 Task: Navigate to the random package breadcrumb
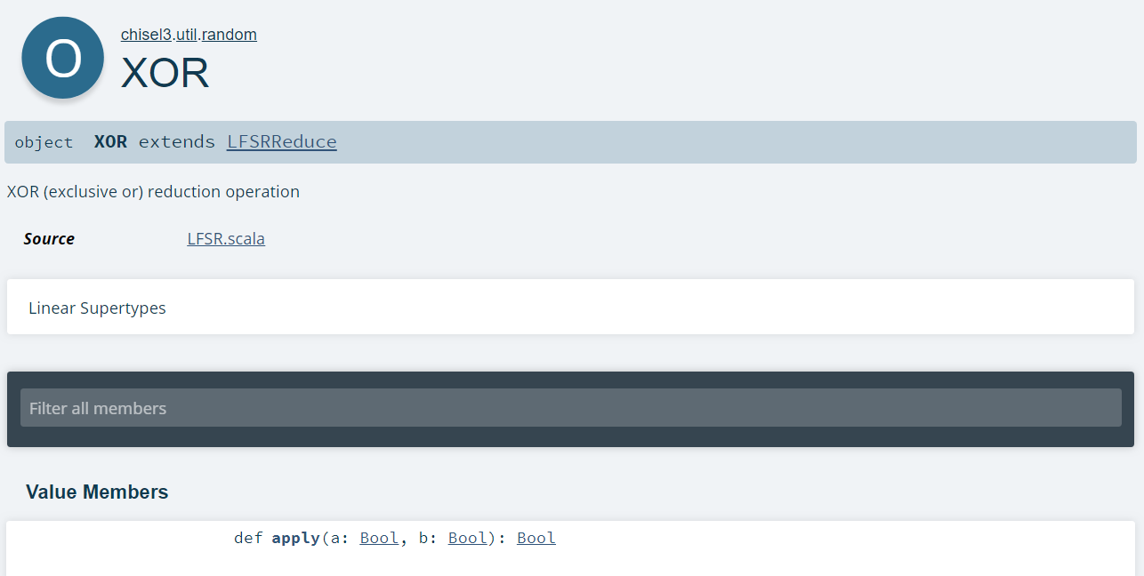230,34
